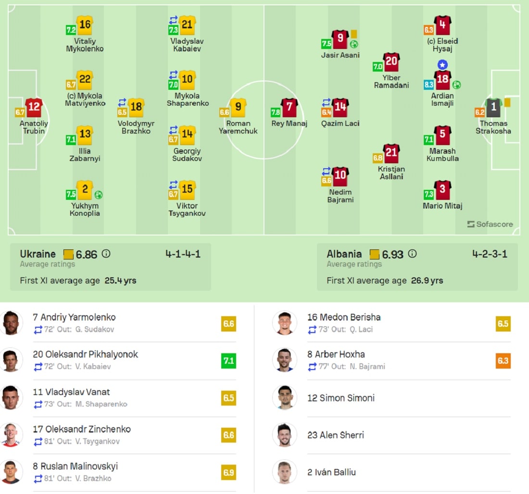Open the Simon Simoni bench entry
This screenshot has width=529, height=494.
pyautogui.click(x=391, y=398)
